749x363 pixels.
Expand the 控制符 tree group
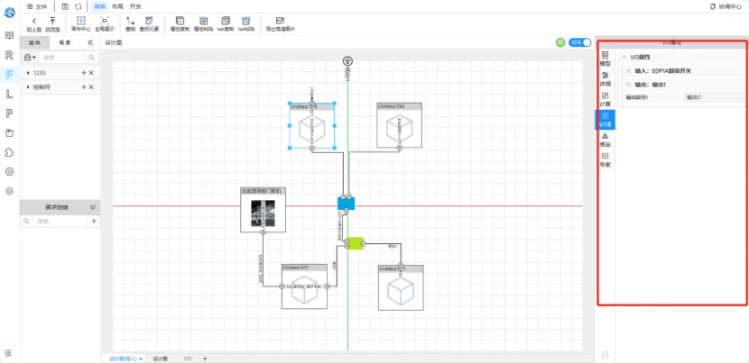pos(28,87)
